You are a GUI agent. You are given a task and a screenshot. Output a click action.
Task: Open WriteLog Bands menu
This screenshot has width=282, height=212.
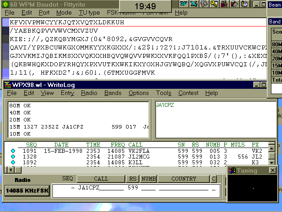pyautogui.click(x=113, y=93)
